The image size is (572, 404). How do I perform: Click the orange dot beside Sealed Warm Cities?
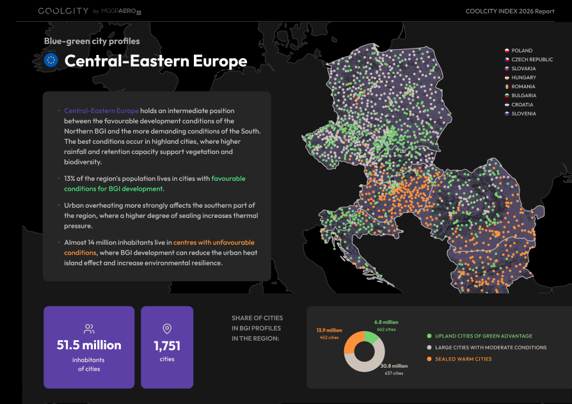pos(429,359)
